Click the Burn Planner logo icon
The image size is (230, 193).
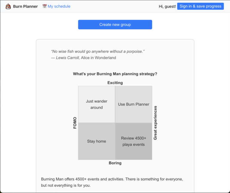click(8, 6)
